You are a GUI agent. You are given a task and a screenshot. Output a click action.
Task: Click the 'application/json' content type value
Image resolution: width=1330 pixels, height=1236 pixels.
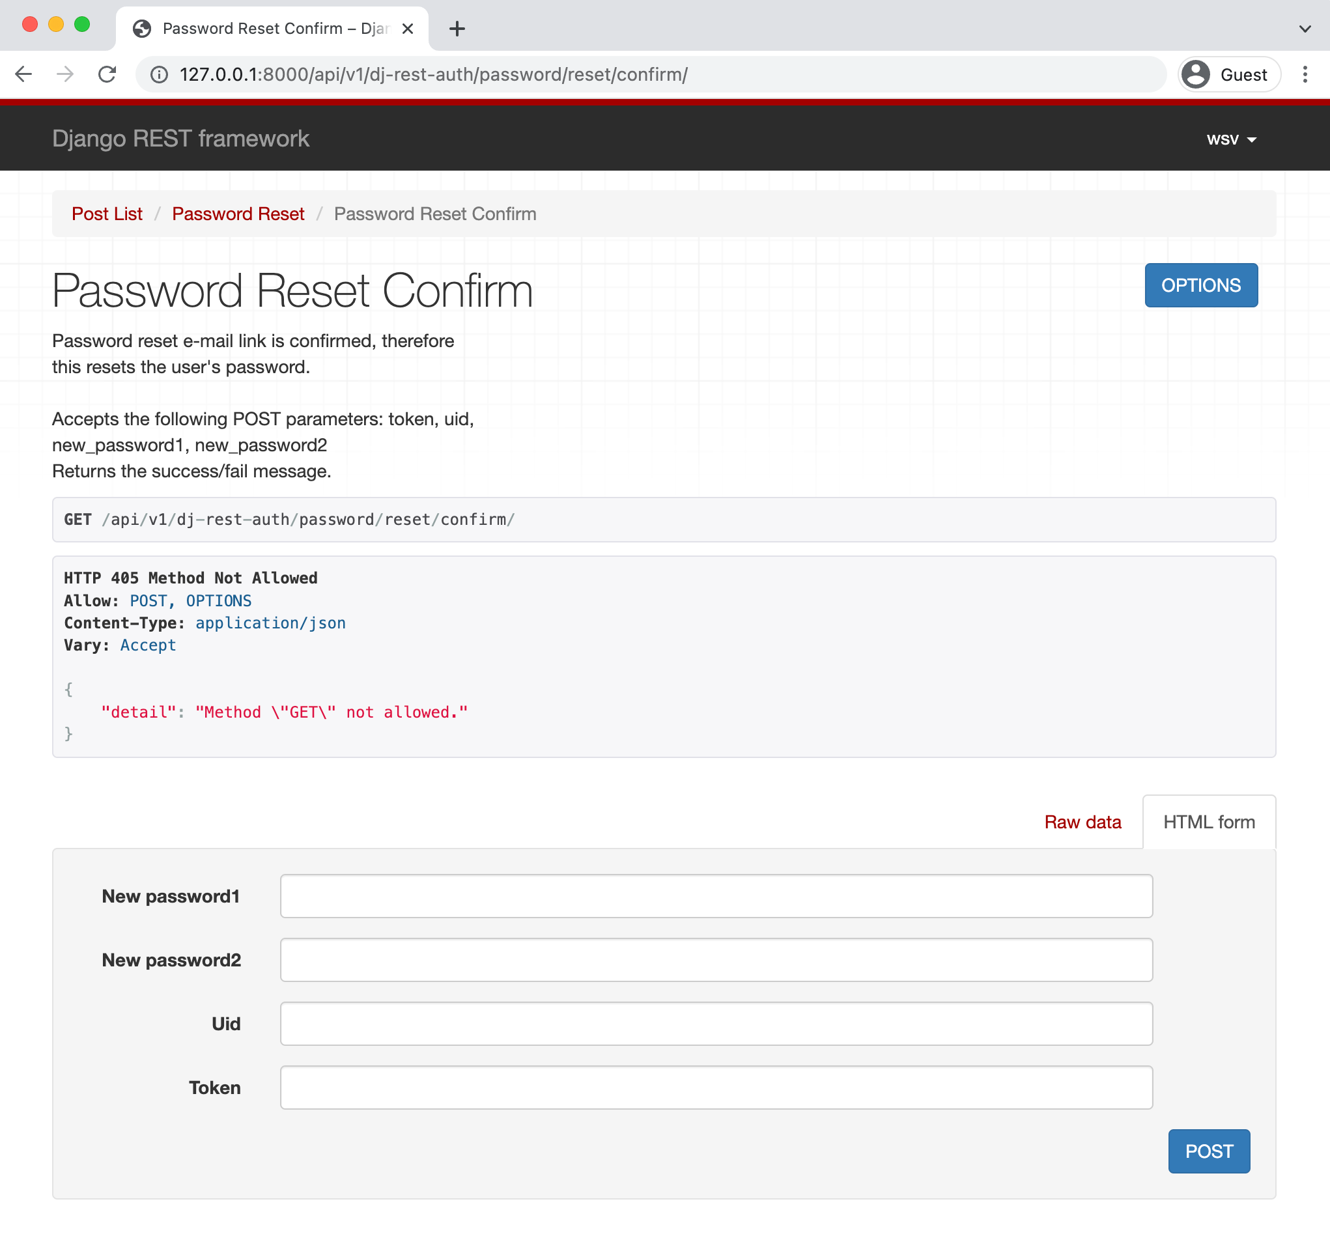pos(270,623)
